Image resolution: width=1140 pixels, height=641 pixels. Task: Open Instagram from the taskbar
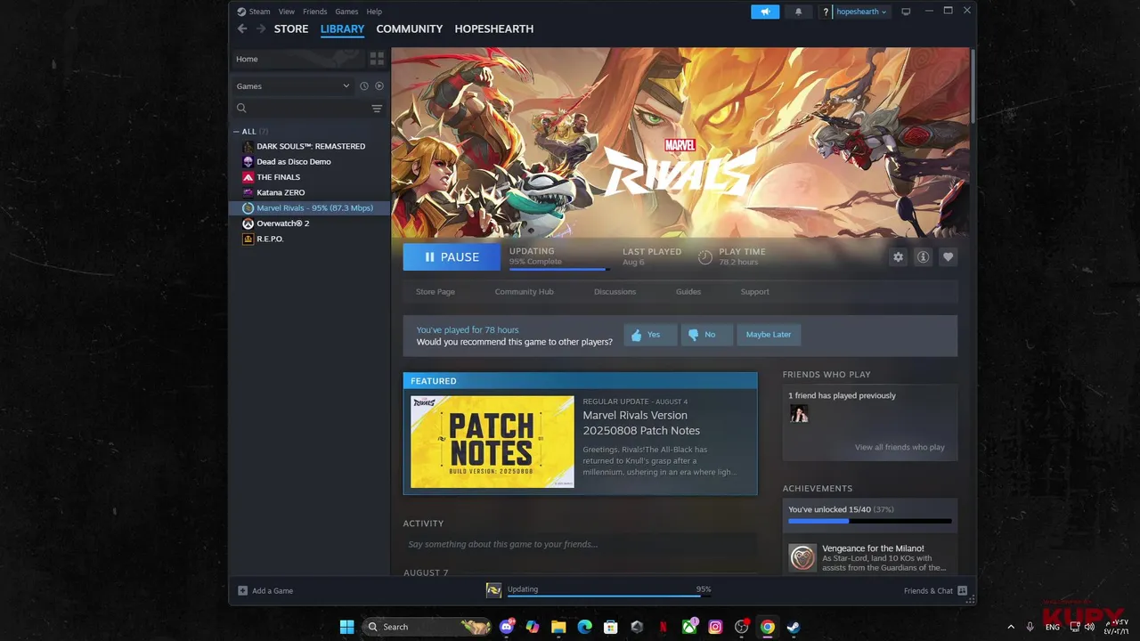(x=715, y=627)
